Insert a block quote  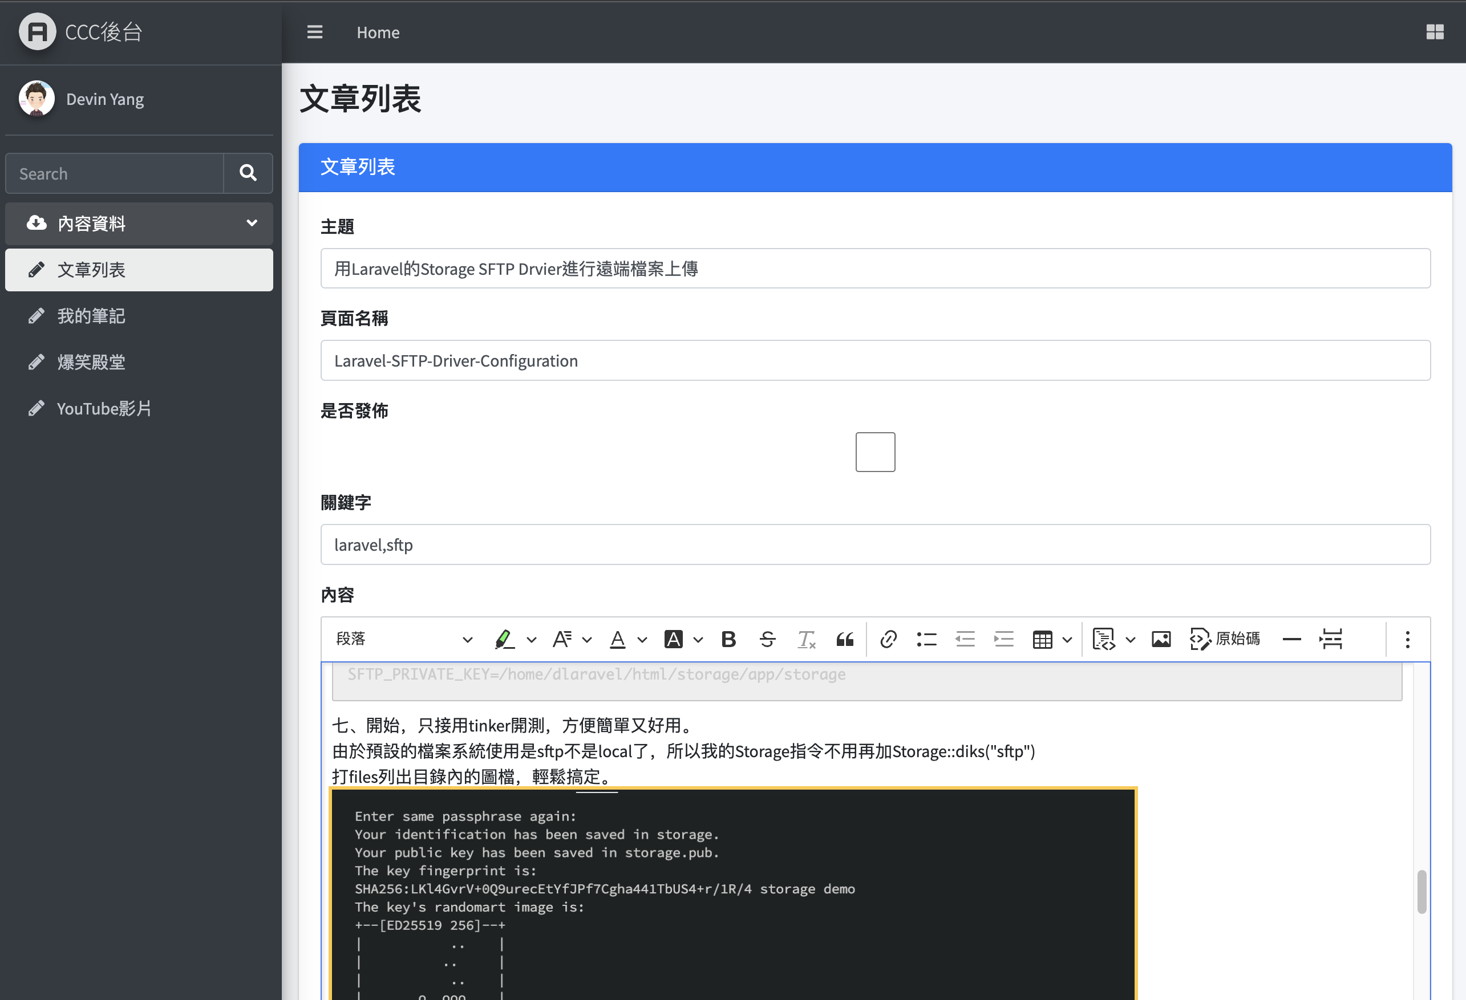845,639
